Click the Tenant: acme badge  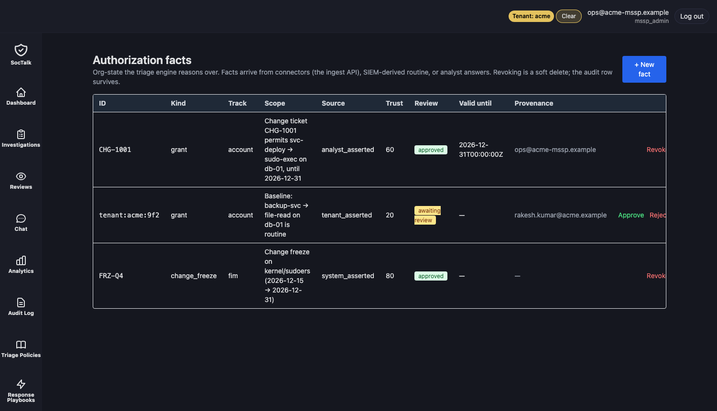click(x=531, y=16)
